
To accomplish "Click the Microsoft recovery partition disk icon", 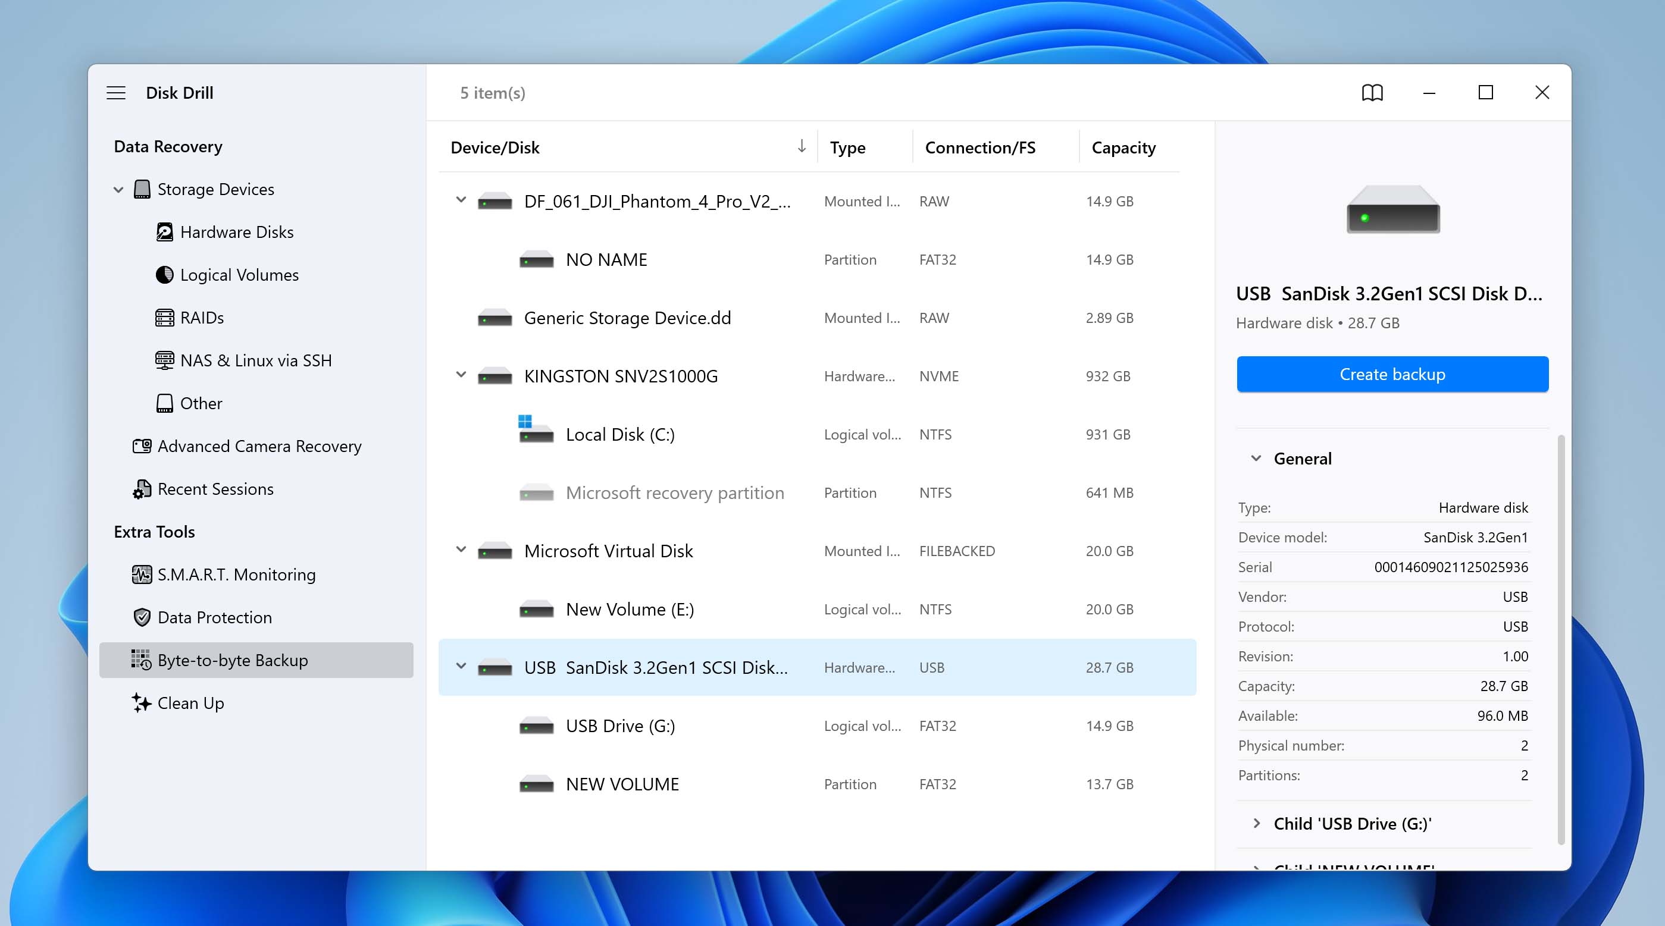I will tap(537, 493).
